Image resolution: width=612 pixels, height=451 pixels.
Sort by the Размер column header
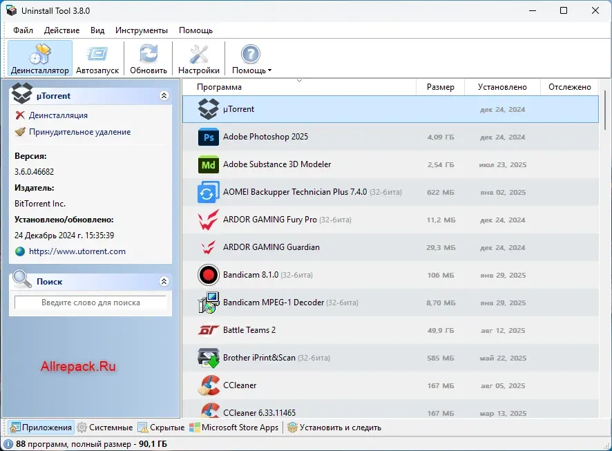[x=440, y=87]
